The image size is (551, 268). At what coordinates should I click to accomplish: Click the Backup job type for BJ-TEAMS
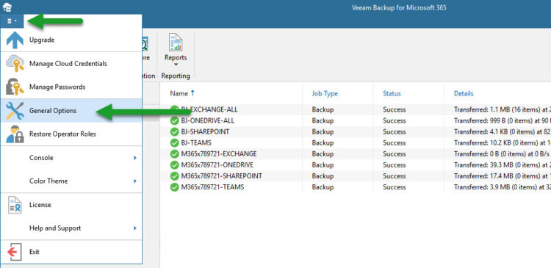pos(323,143)
